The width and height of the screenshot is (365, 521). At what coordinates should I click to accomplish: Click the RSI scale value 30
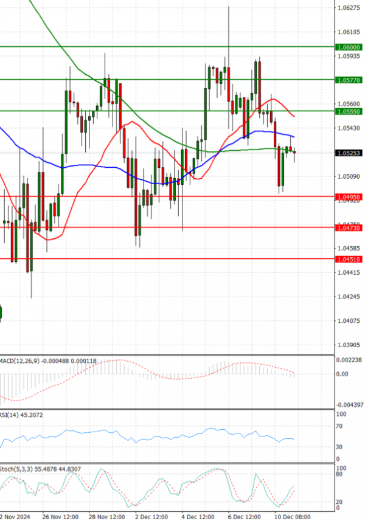(x=339, y=447)
